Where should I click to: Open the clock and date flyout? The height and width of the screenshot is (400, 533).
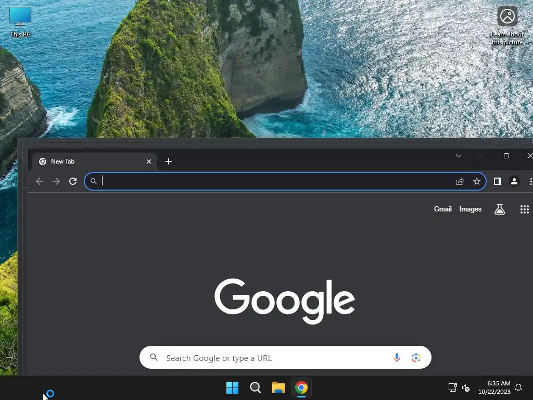494,387
